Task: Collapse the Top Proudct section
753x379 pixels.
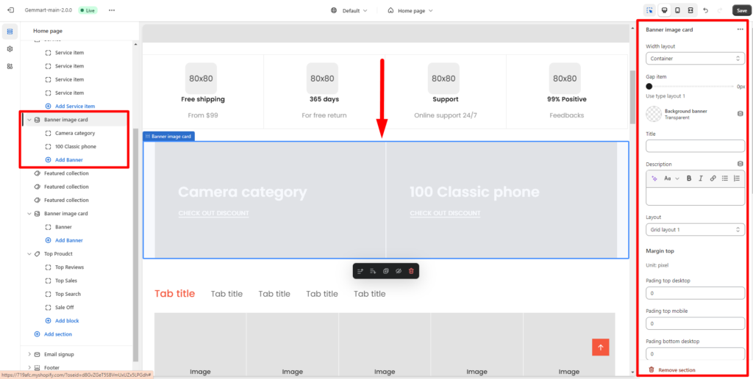Action: [x=29, y=254]
